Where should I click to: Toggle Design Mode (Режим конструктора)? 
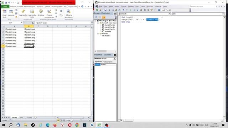coord(49,14)
